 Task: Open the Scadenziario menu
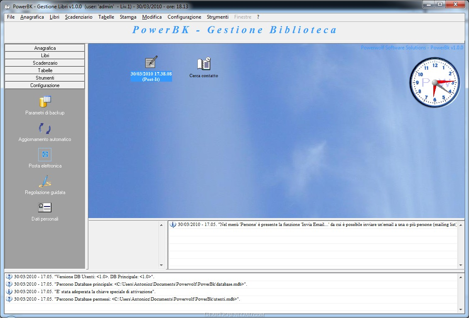point(79,17)
